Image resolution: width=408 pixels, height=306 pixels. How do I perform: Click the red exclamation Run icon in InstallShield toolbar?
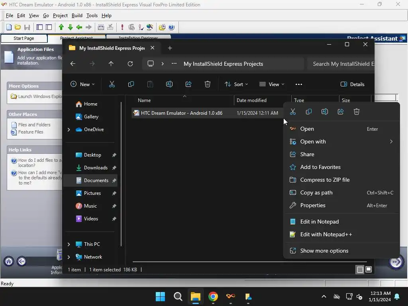pyautogui.click(x=122, y=27)
